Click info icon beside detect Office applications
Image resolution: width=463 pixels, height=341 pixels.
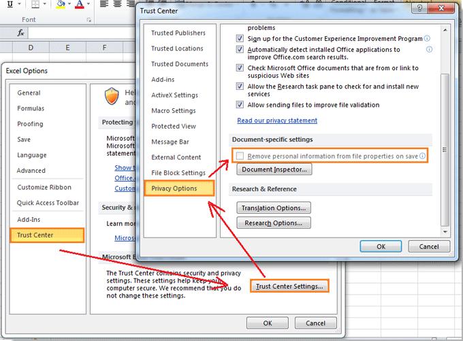(430, 49)
